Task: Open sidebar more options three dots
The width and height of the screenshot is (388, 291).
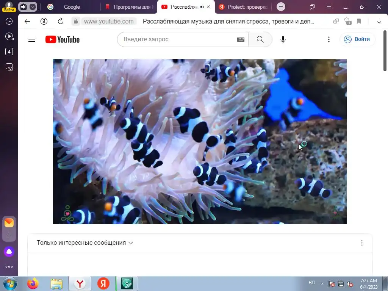Action: (9, 267)
